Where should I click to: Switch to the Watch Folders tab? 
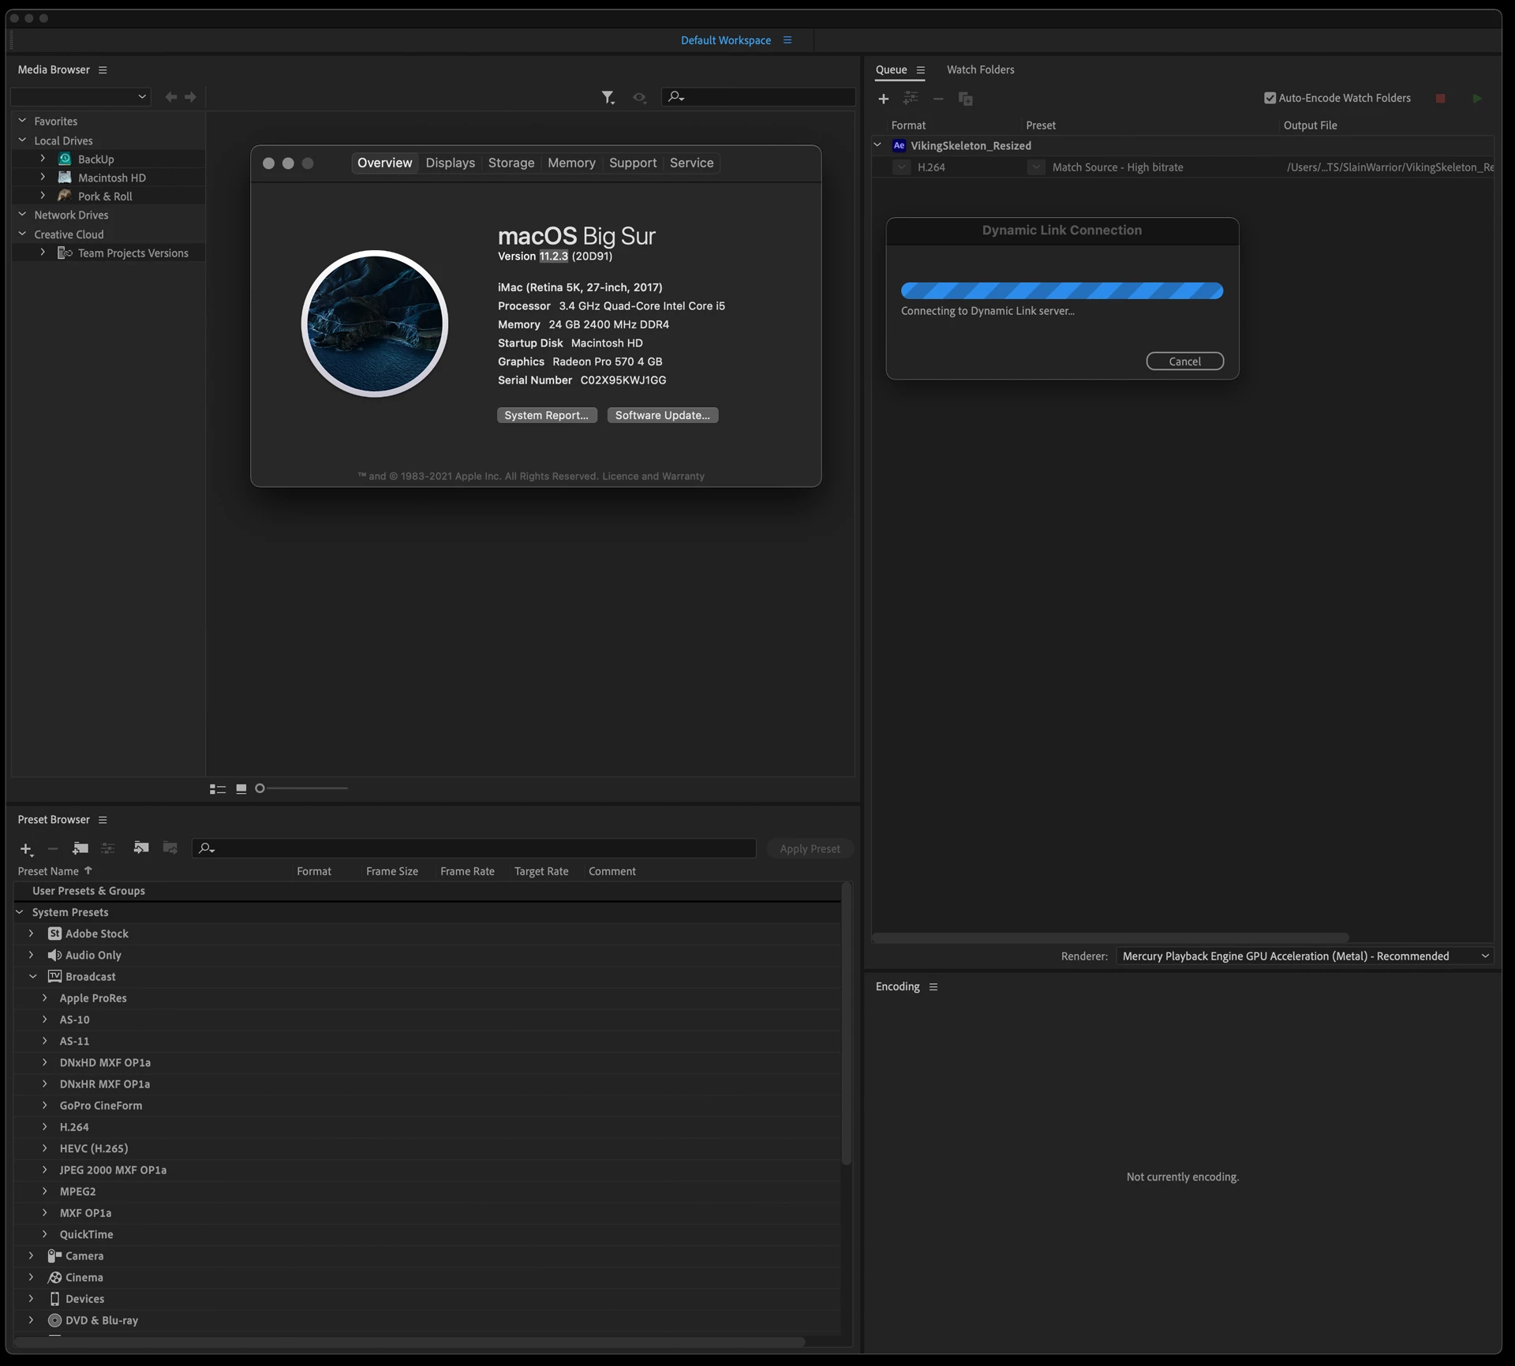tap(980, 69)
